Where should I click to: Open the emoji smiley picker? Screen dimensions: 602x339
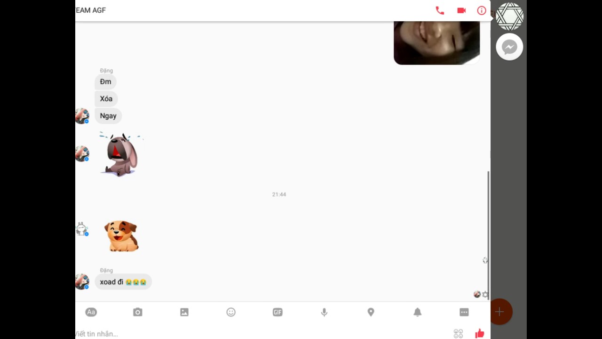pos(231,312)
